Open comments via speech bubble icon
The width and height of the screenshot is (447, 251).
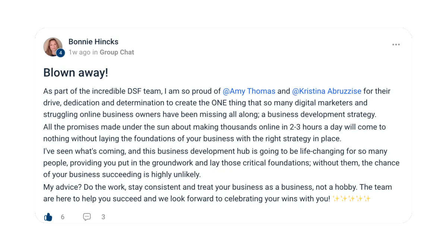click(x=87, y=217)
